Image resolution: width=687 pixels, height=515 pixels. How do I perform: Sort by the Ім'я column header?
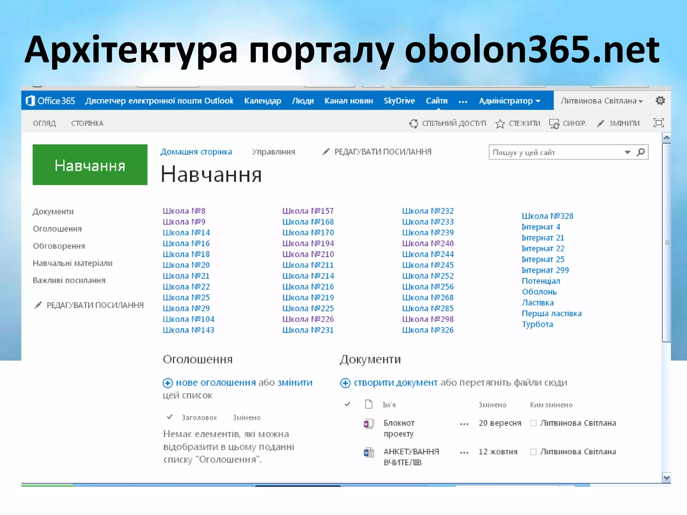pos(389,405)
